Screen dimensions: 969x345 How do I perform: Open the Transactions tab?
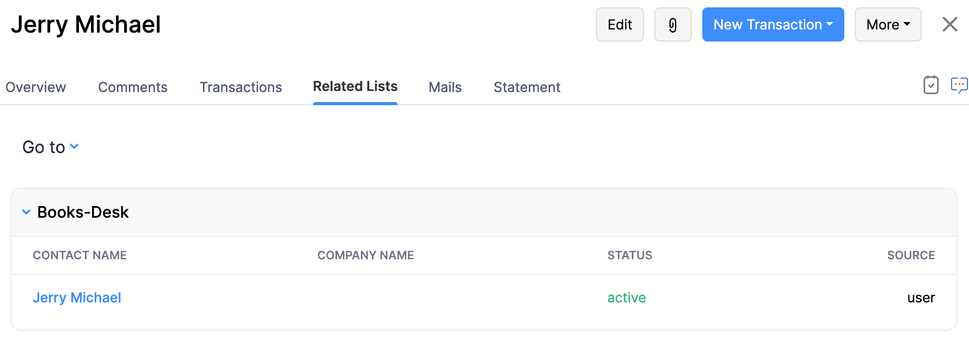pos(240,87)
